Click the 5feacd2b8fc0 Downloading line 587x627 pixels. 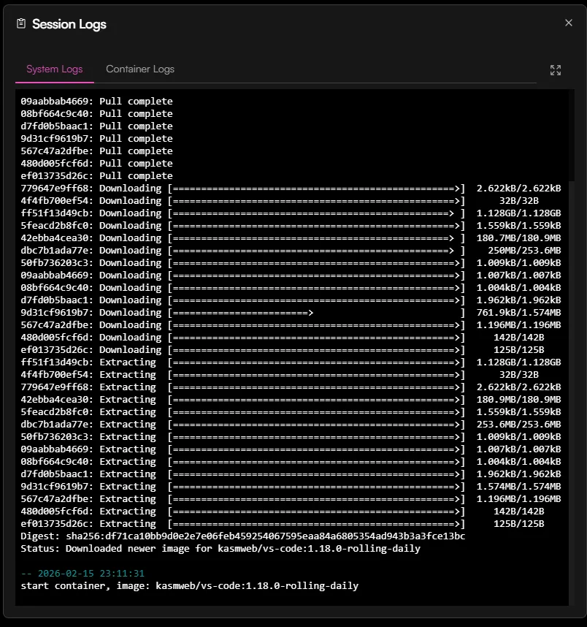(x=291, y=225)
